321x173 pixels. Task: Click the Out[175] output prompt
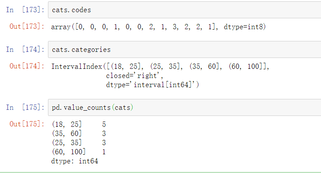pyautogui.click(x=27, y=124)
